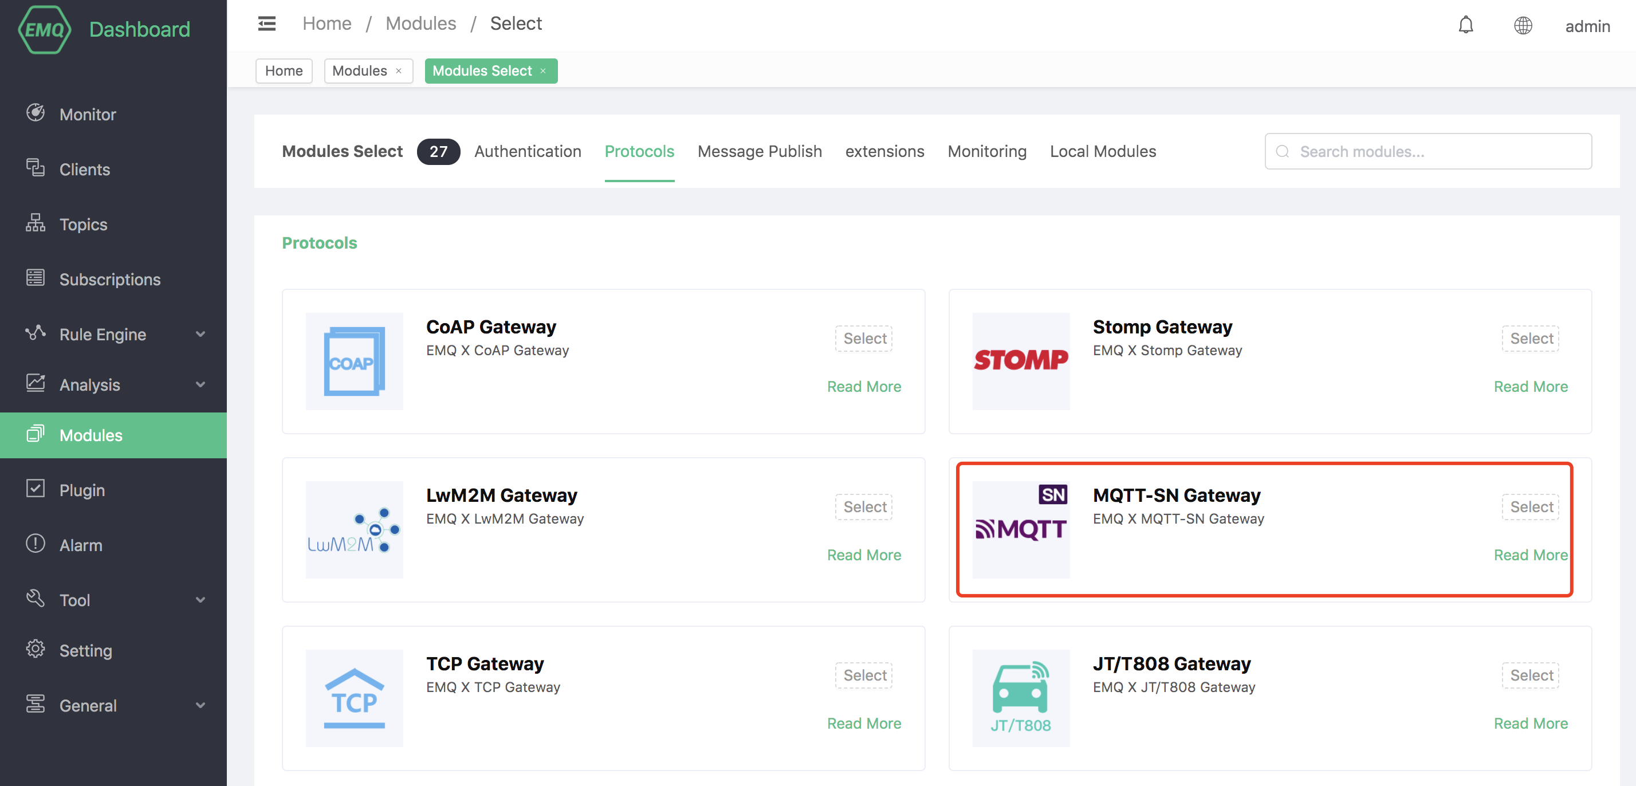1636x786 pixels.
Task: Click the General sidebar icon
Action: pyautogui.click(x=36, y=704)
